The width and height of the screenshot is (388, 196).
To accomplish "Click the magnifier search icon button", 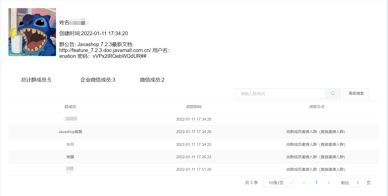I will [333, 94].
